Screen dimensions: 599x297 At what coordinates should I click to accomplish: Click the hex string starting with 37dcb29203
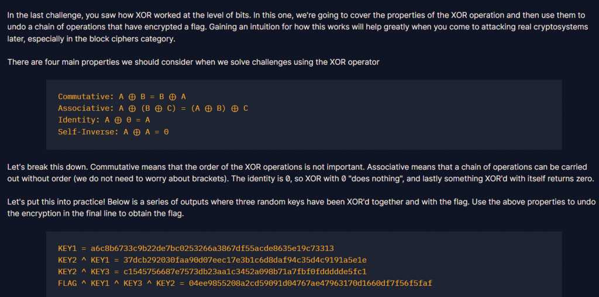click(x=245, y=260)
